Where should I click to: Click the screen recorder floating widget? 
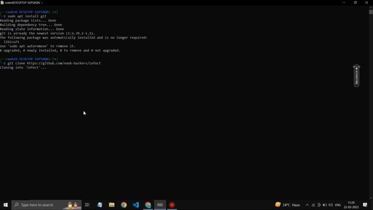pos(356,76)
